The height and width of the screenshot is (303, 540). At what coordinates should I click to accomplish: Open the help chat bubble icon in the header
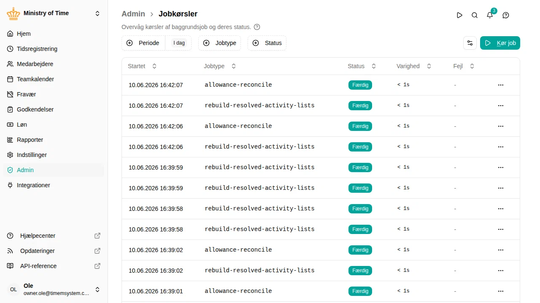[506, 15]
